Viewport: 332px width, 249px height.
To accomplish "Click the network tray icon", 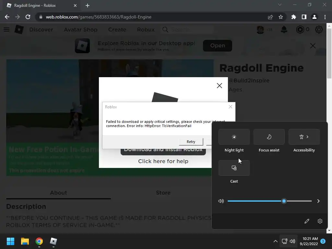I will pyautogui.click(x=284, y=241).
